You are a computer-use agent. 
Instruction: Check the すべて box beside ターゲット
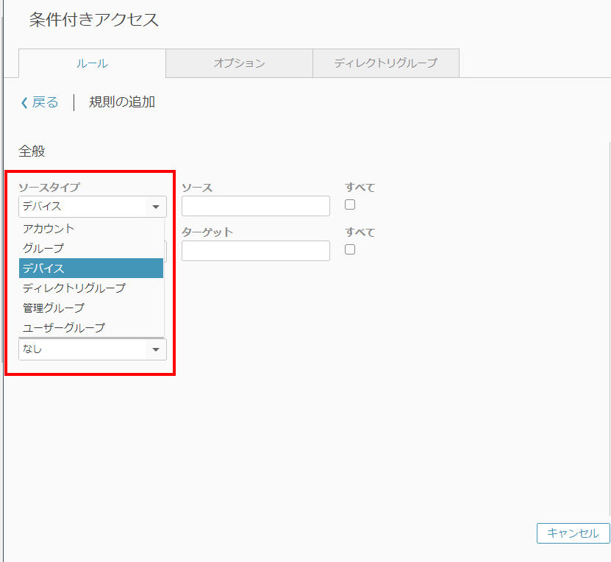pyautogui.click(x=350, y=249)
